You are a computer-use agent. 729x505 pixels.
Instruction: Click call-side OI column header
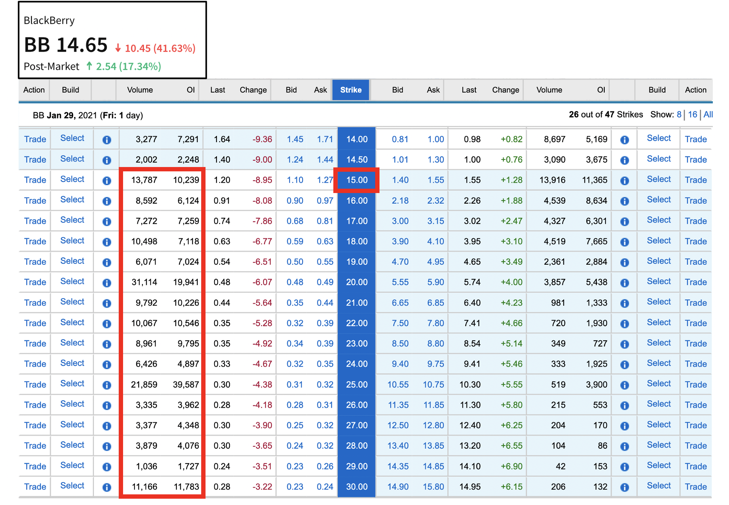191,90
